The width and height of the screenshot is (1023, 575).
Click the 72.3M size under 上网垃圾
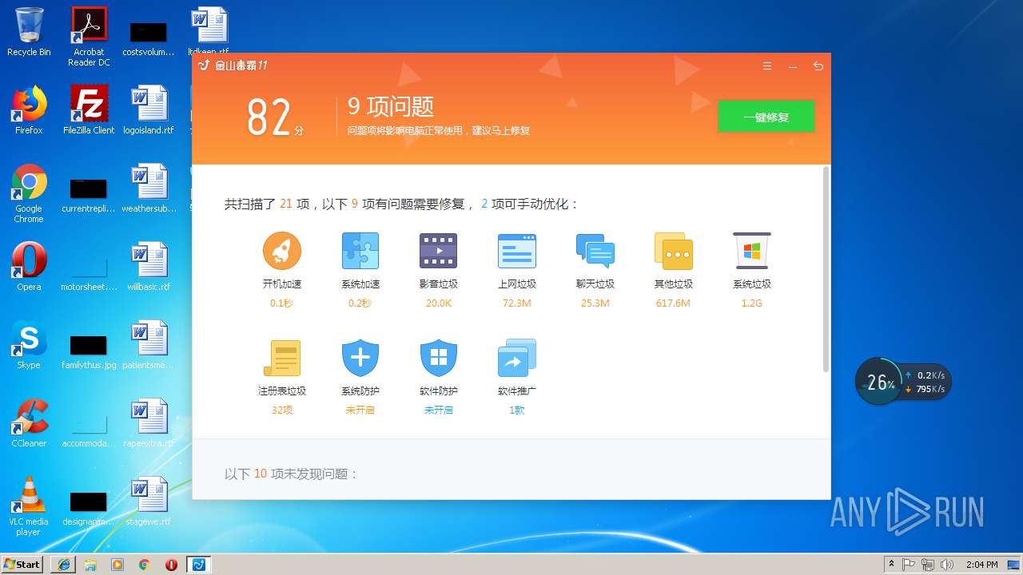(x=516, y=303)
